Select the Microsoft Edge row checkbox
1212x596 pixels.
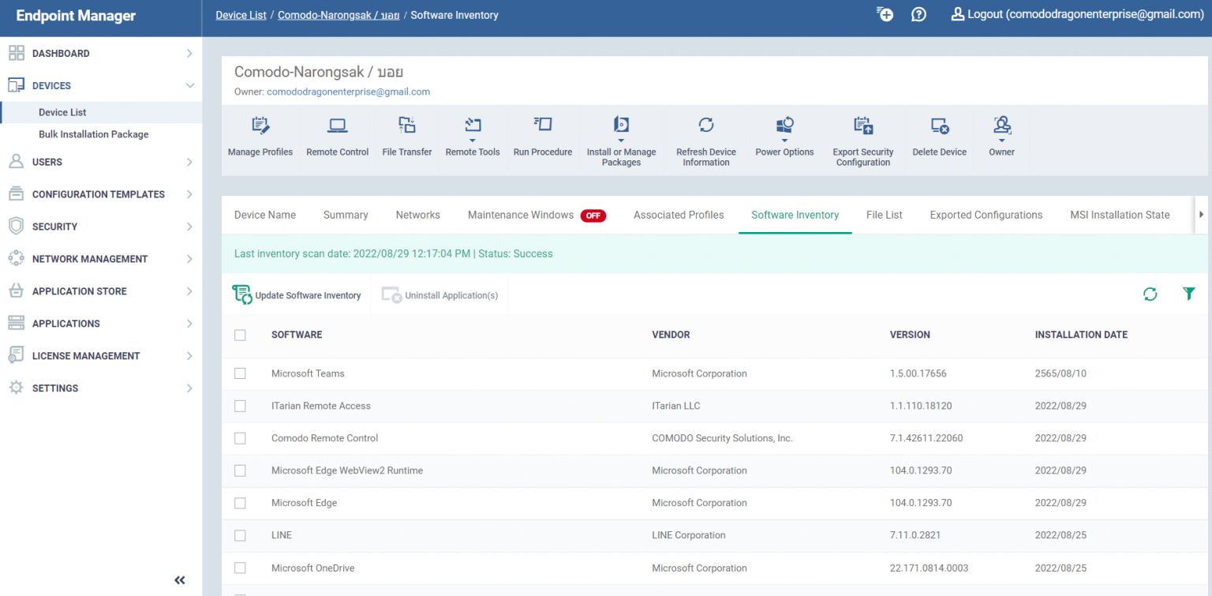click(x=240, y=503)
